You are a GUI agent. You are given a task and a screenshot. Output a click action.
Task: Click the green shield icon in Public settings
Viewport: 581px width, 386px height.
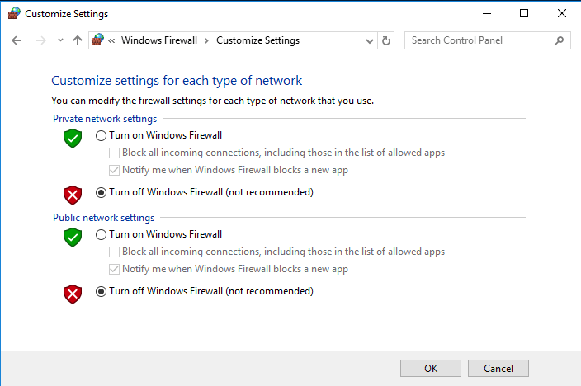tap(73, 237)
